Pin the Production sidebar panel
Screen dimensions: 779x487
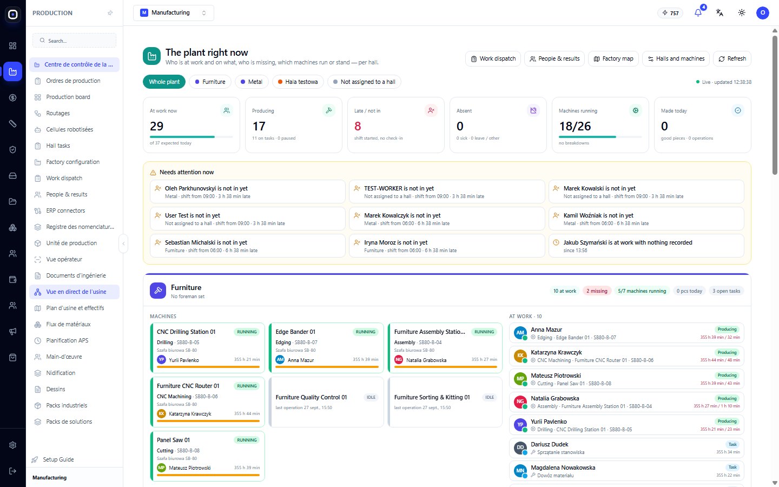coord(110,13)
